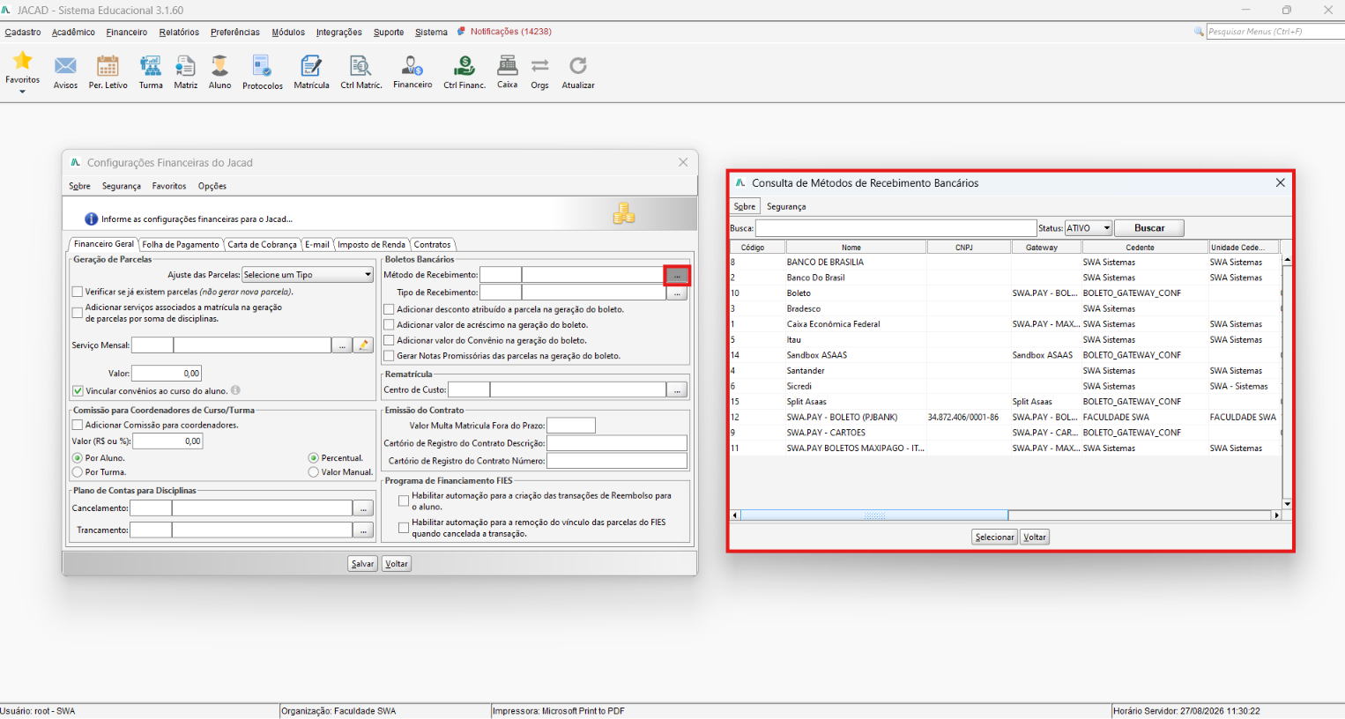Open the Cadastro menu

coord(23,32)
